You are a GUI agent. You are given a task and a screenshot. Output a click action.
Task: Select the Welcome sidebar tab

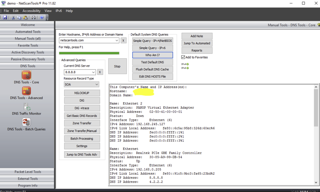(27, 25)
